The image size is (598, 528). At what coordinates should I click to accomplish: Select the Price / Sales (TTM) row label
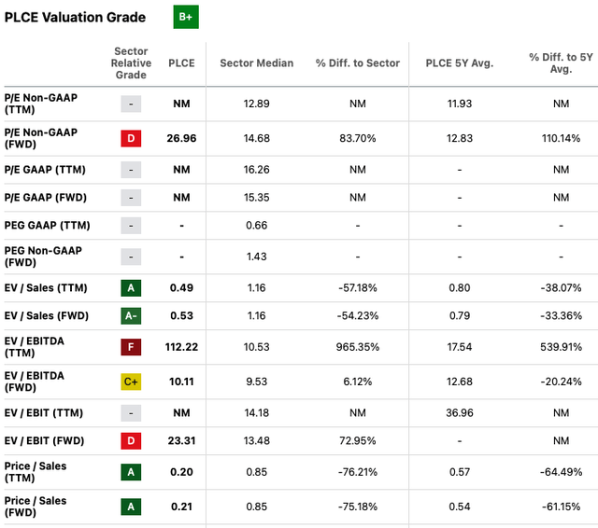(36, 472)
